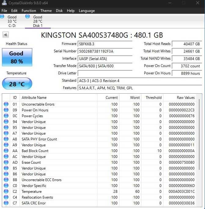205x209 pixels.
Task: Click status orb for Erase Count row
Action: (x=6, y=162)
